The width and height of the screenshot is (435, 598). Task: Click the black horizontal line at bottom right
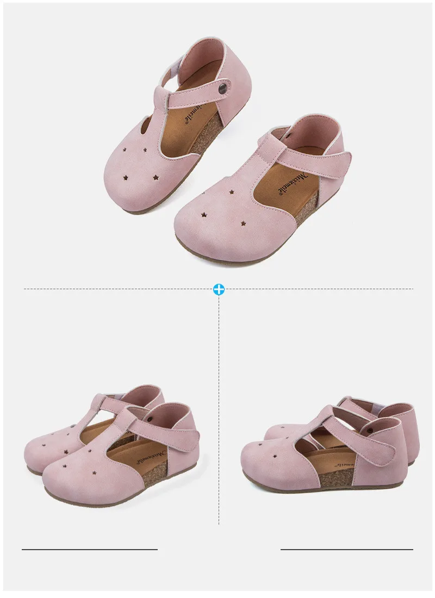347,550
